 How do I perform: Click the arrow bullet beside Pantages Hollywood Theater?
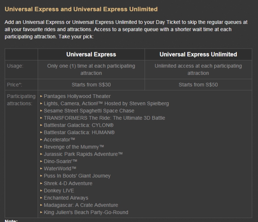point(41,96)
